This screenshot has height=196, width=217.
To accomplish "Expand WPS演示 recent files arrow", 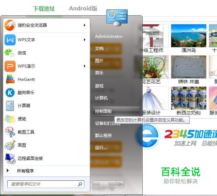I will pos(85,66).
